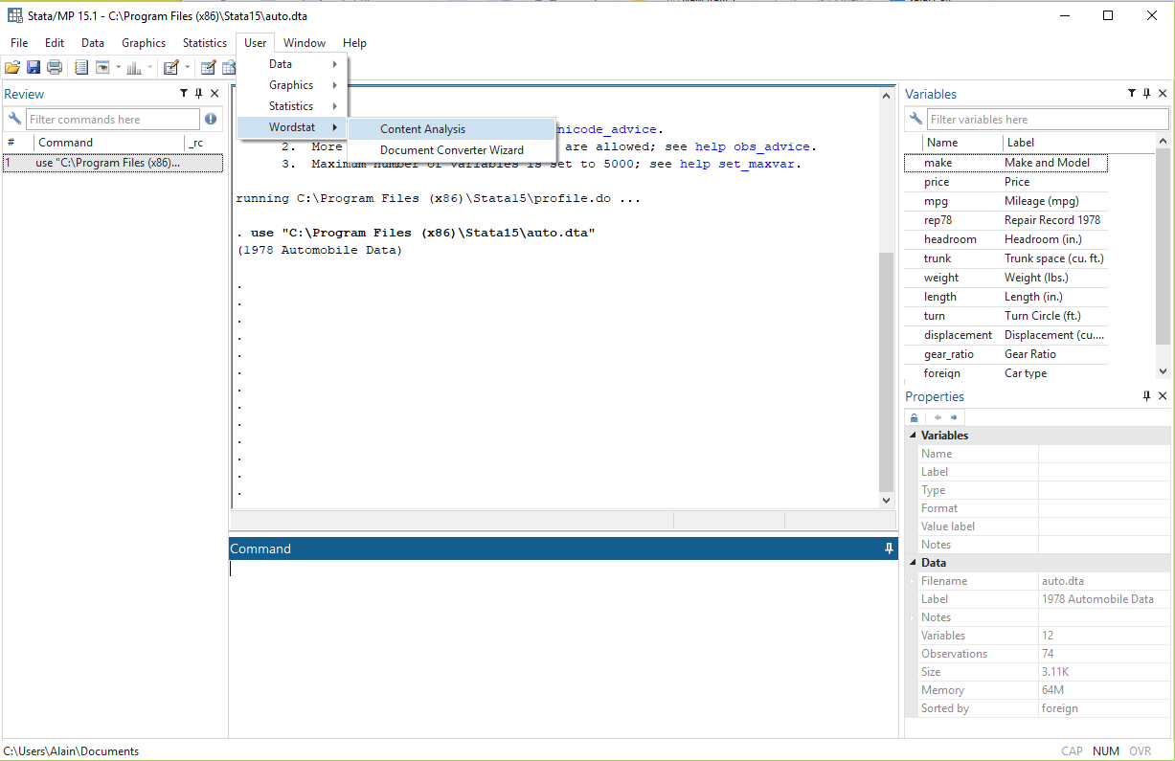
Task: Click the Print results icon
Action: 55,67
